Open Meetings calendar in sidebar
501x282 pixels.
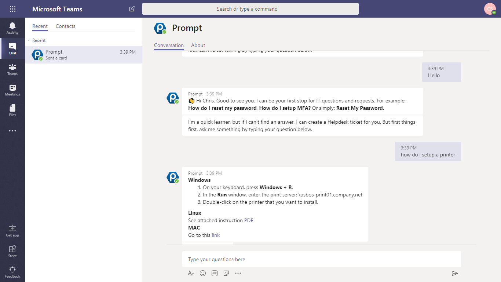tap(12, 90)
